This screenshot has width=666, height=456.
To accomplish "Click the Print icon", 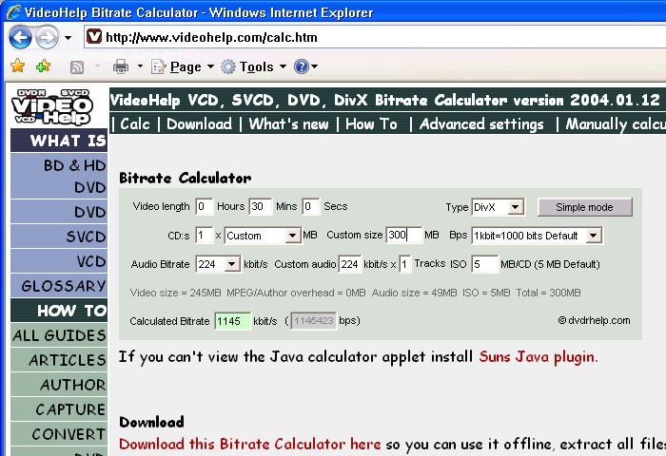I will pos(121,66).
